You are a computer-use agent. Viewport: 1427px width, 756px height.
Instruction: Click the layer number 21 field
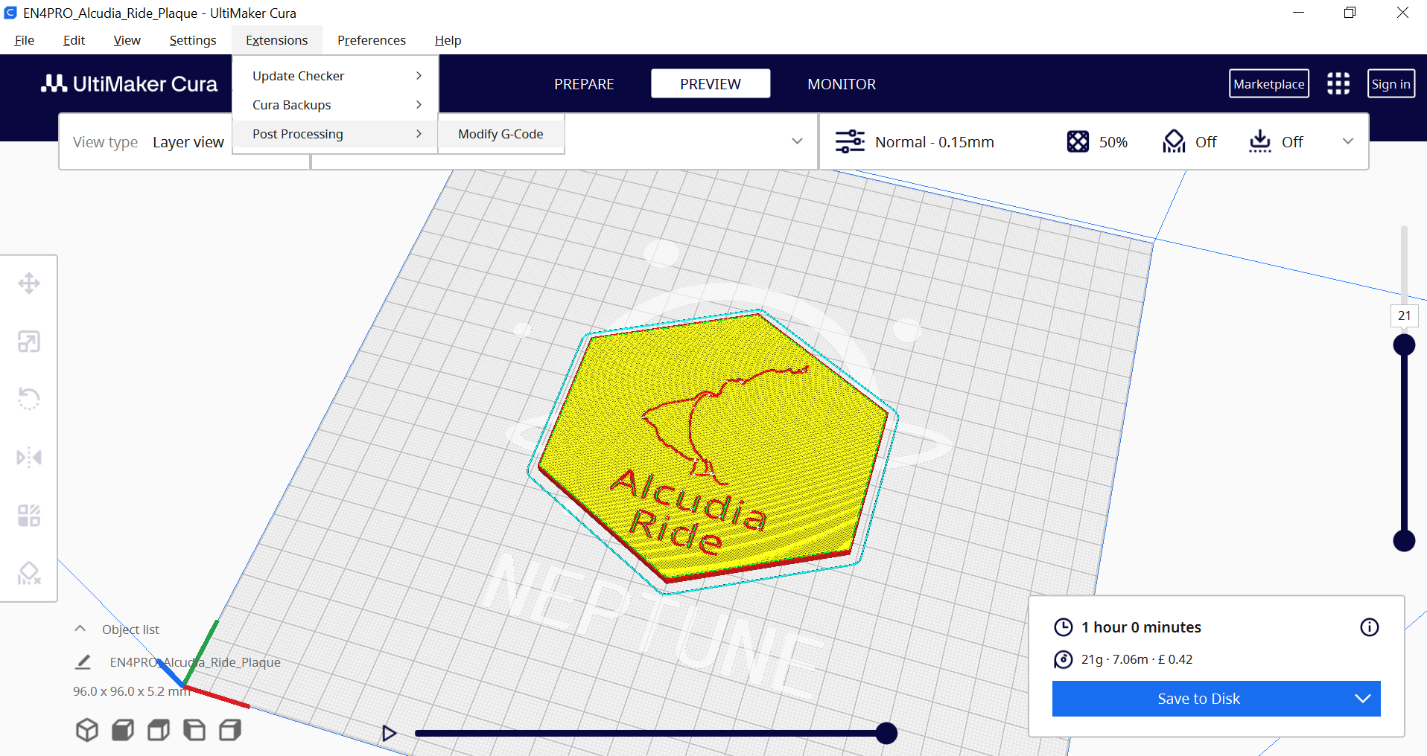[1404, 315]
